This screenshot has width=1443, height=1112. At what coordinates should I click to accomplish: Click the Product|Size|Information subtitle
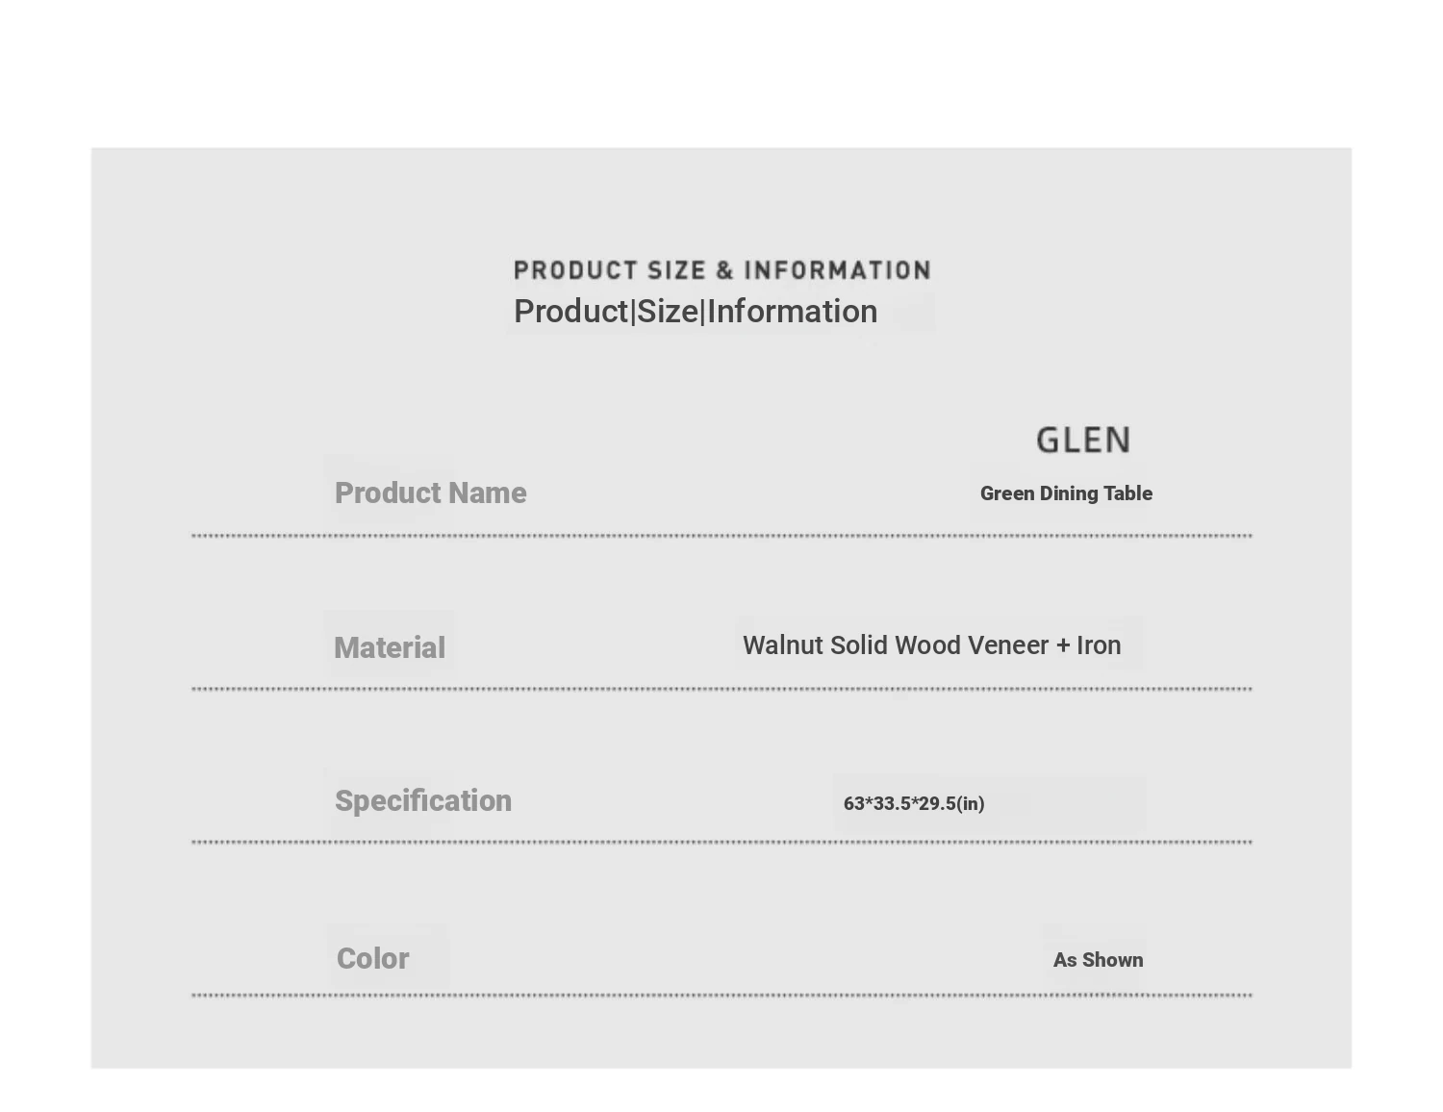point(696,312)
